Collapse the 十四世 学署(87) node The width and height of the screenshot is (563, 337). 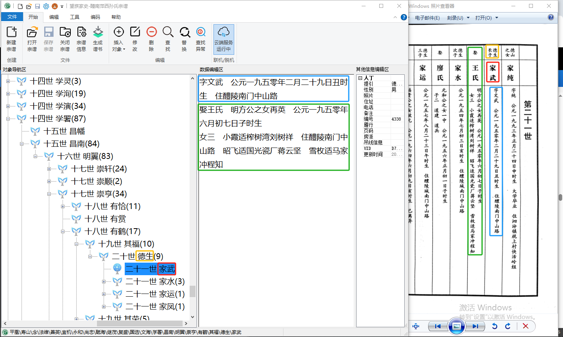click(x=8, y=119)
